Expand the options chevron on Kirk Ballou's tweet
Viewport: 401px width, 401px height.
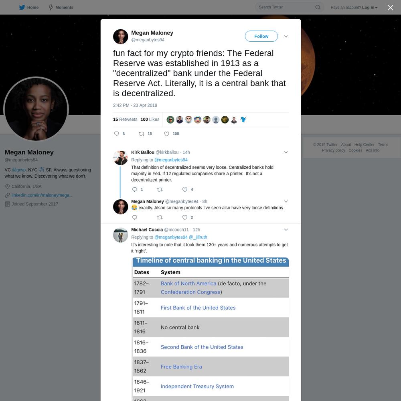tap(286, 152)
